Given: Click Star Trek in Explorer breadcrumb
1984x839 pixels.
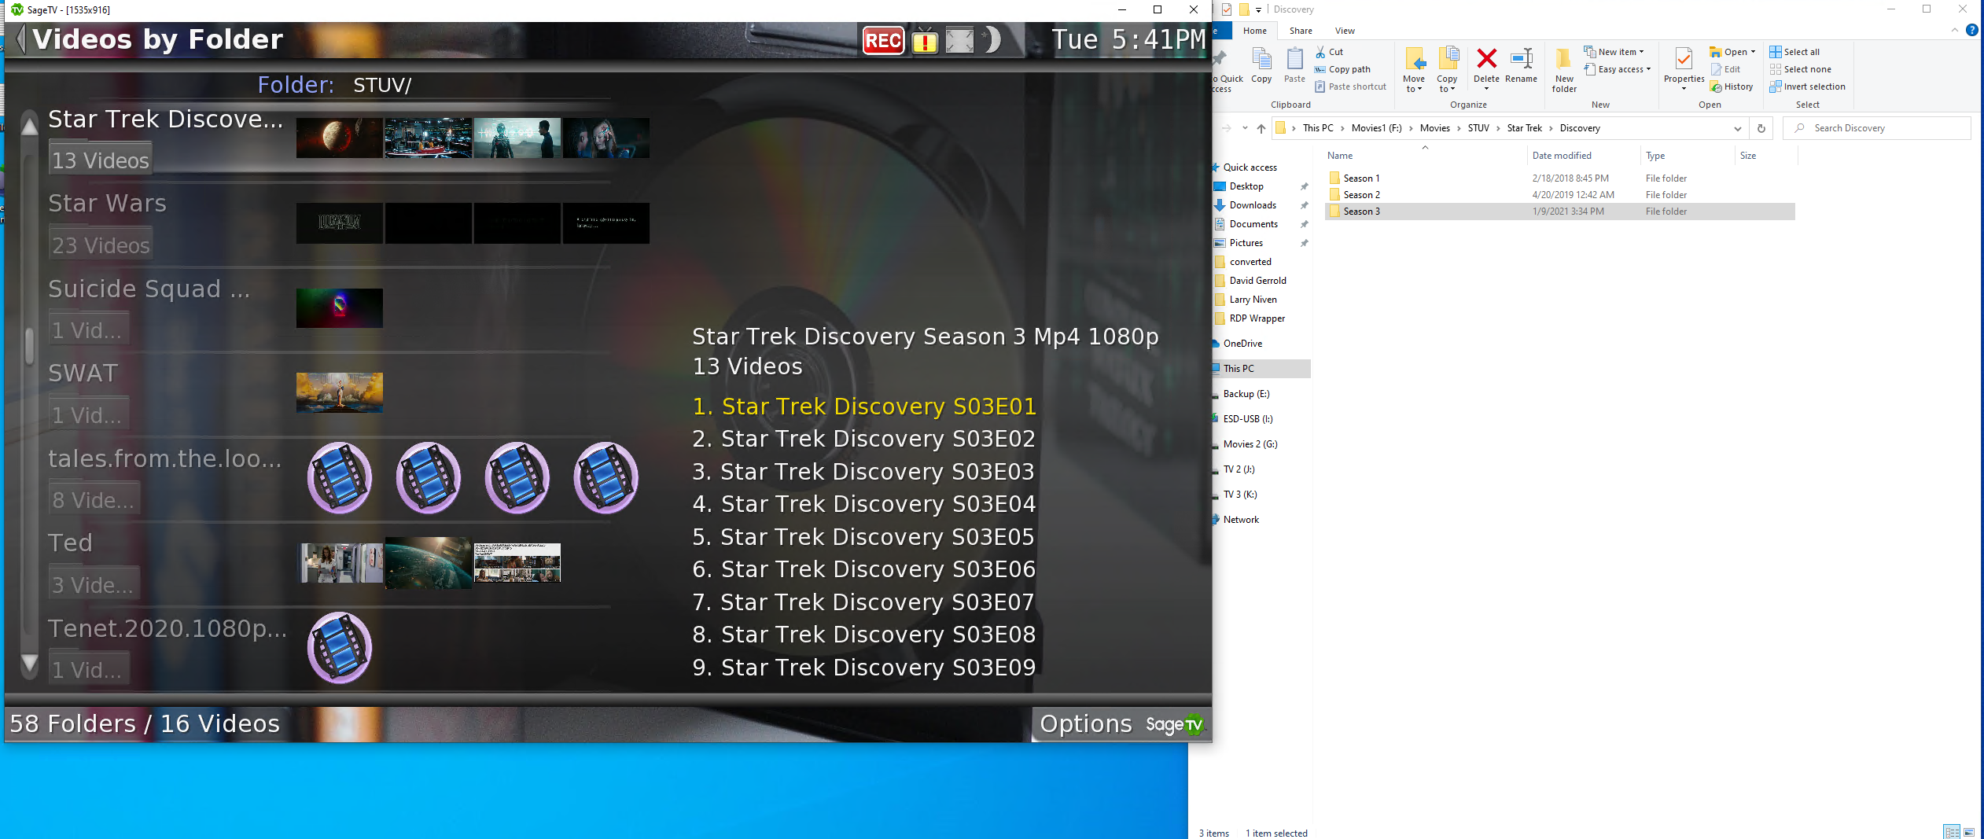Looking at the screenshot, I should pyautogui.click(x=1524, y=128).
